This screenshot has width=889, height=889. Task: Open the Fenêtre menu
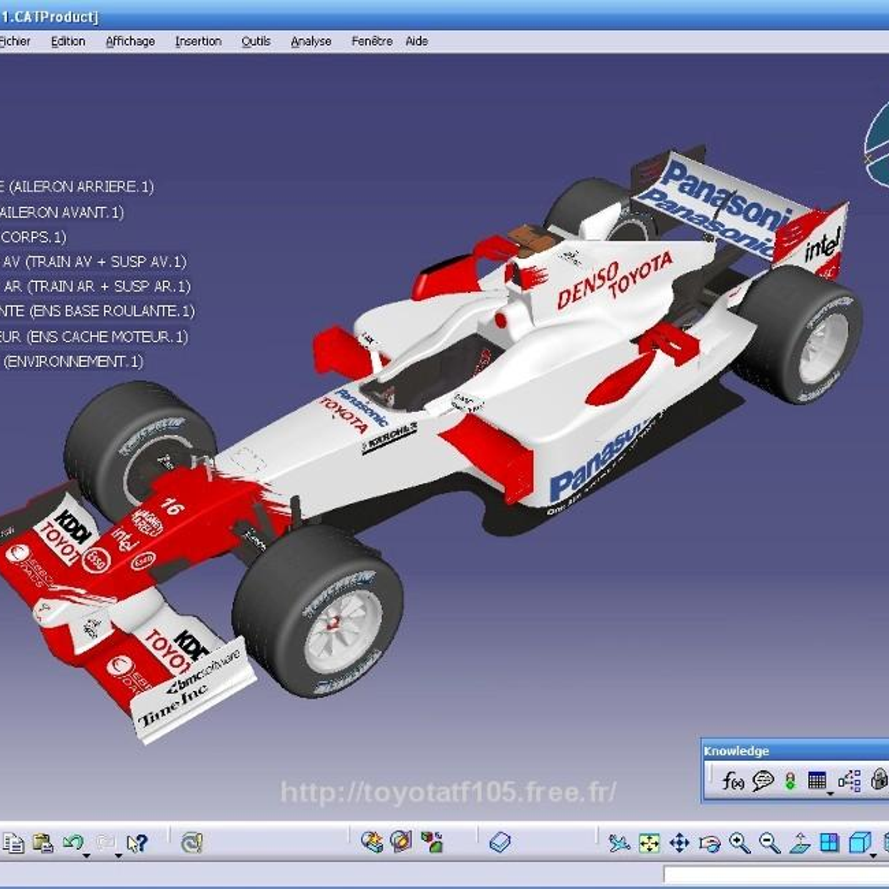pyautogui.click(x=372, y=41)
